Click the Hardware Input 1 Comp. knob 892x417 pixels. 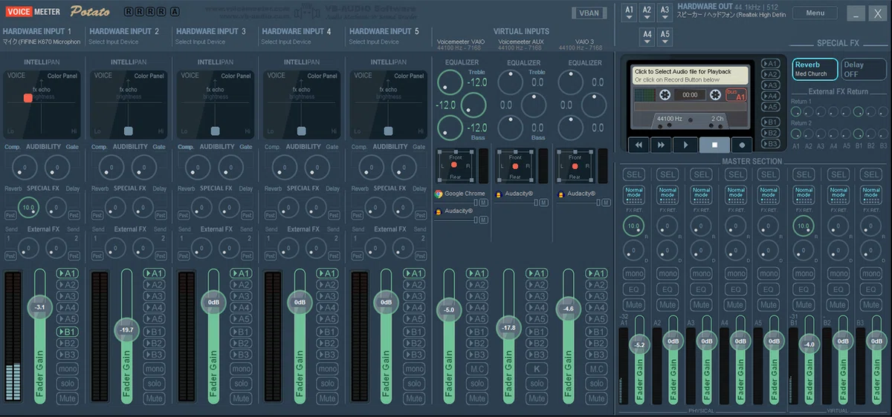(x=25, y=167)
